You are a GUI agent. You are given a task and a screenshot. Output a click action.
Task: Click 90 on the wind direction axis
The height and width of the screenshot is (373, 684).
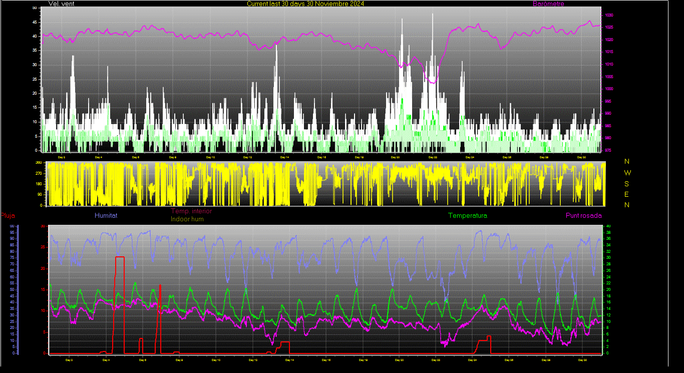coord(39,195)
